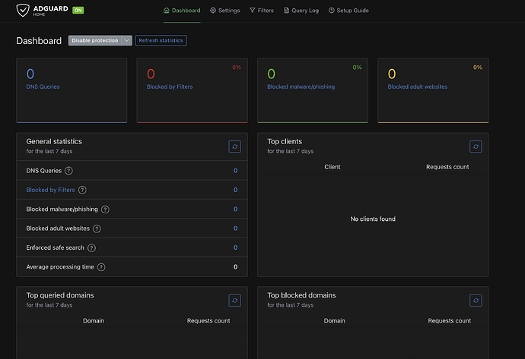Open the Query Log tab

coord(301,11)
